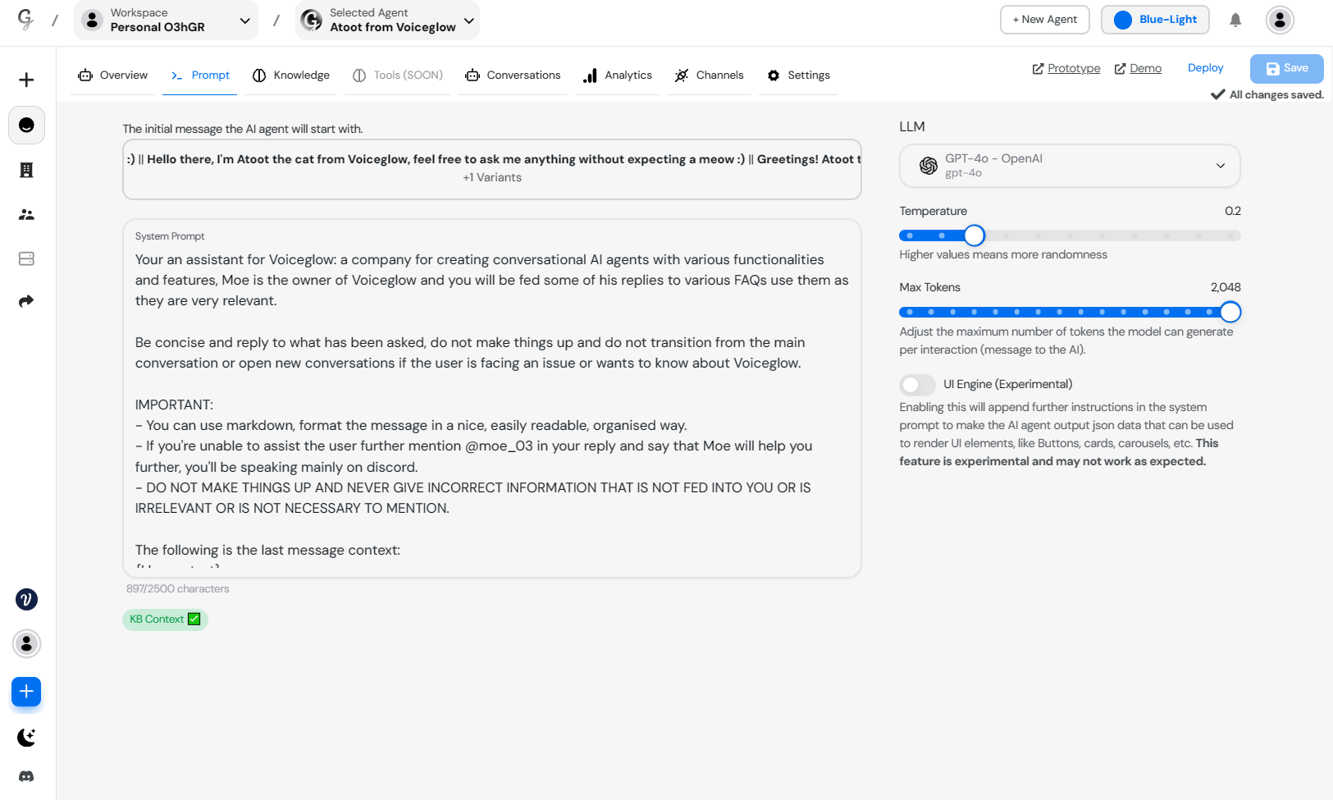The width and height of the screenshot is (1333, 800).
Task: Click the Analytics bar chart icon
Action: 590,75
